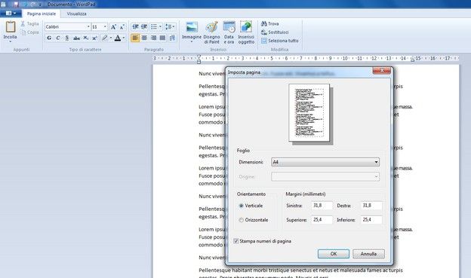Click the Incolla paste icon
This screenshot has height=278, width=471.
(x=11, y=27)
